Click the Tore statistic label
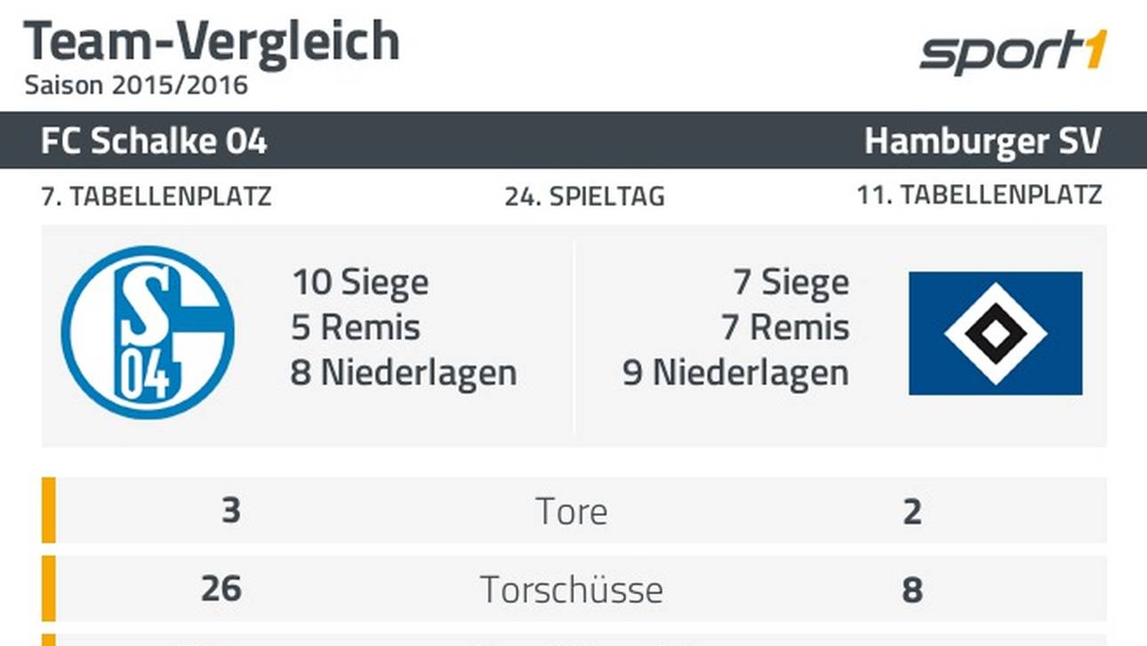1147x646 pixels. [572, 512]
